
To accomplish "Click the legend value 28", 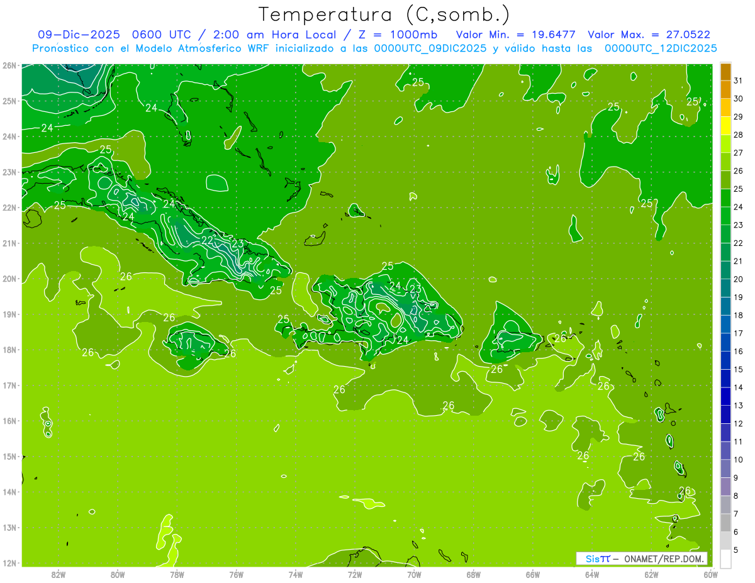I will click(x=738, y=135).
